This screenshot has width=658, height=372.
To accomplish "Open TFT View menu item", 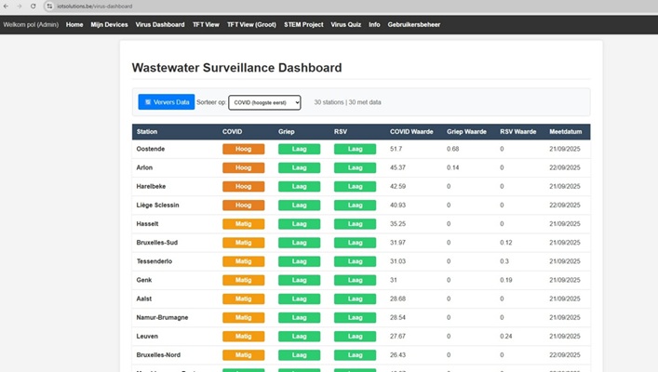I will coord(206,25).
